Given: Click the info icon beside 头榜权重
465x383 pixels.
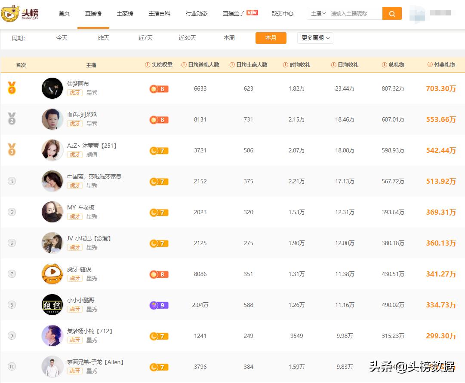Looking at the screenshot, I should click(148, 65).
